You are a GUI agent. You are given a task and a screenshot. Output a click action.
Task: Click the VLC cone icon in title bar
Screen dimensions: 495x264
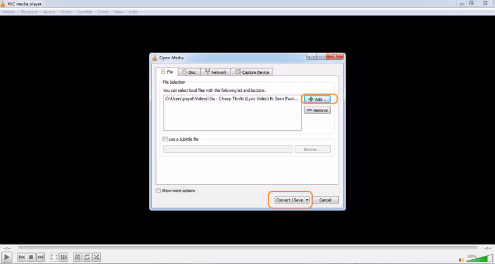click(3, 4)
